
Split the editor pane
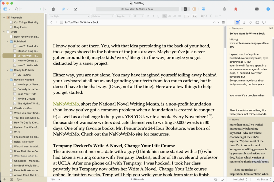pyautogui.click(x=223, y=22)
